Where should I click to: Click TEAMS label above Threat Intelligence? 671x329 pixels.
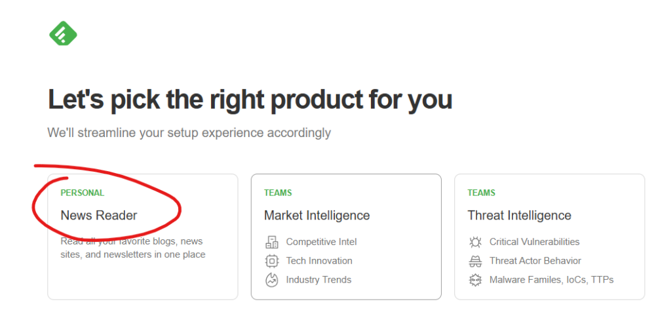[x=481, y=193]
